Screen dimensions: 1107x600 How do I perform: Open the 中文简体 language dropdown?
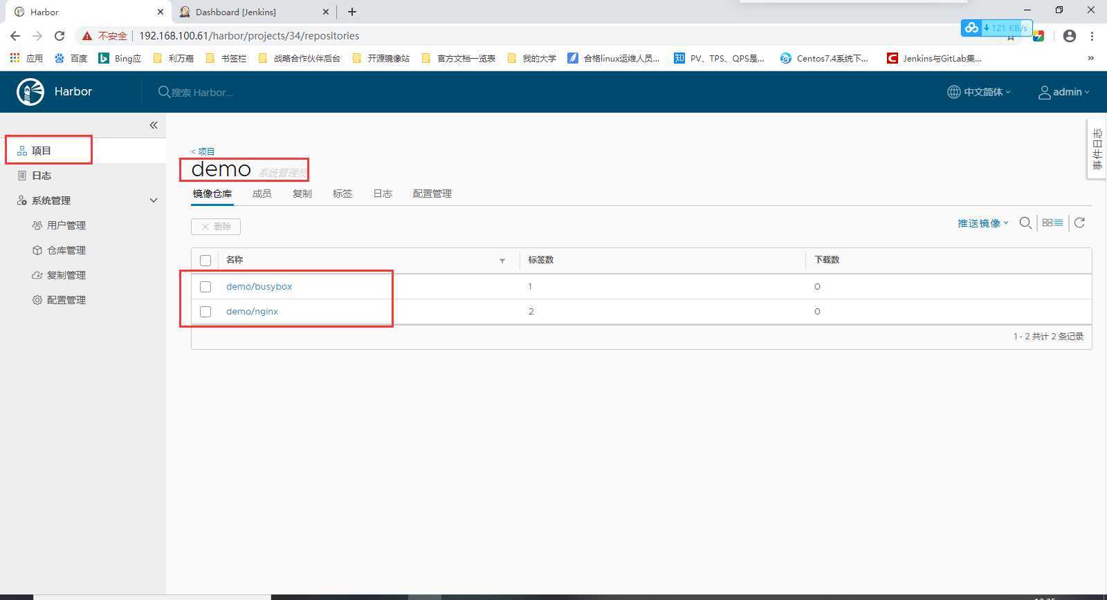tap(979, 92)
